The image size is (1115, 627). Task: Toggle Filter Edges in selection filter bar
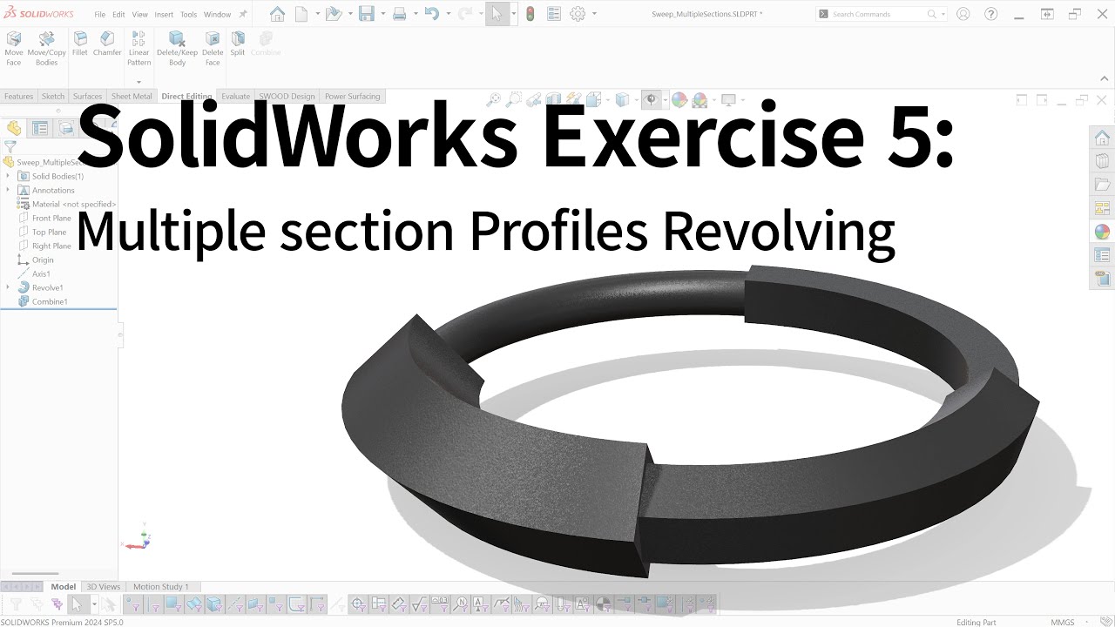153,603
